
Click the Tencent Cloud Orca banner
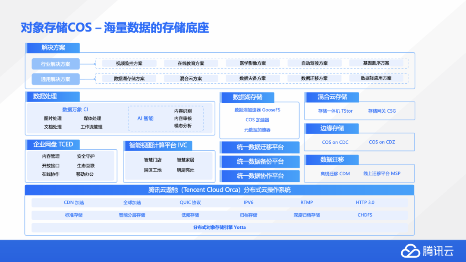coord(220,190)
